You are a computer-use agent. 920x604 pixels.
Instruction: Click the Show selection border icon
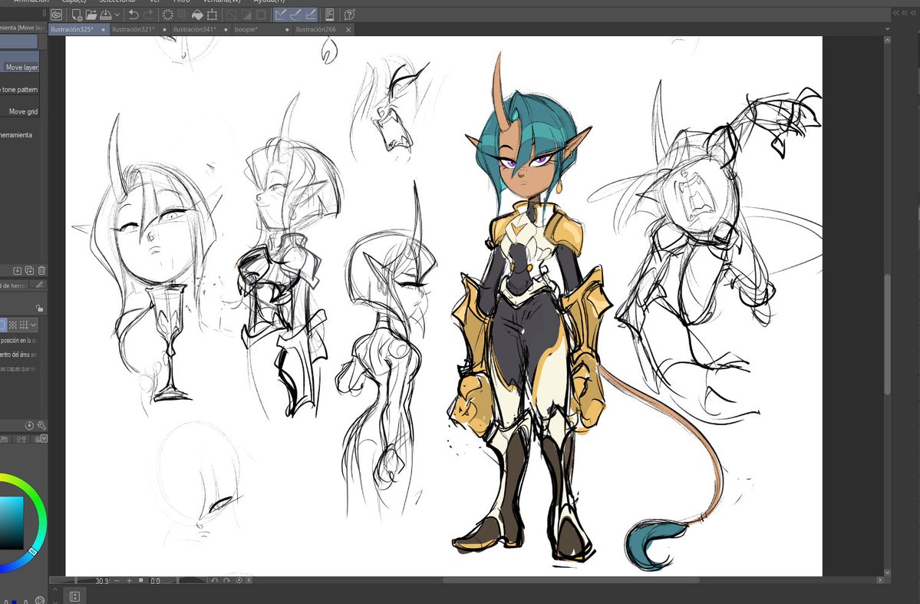tap(261, 15)
